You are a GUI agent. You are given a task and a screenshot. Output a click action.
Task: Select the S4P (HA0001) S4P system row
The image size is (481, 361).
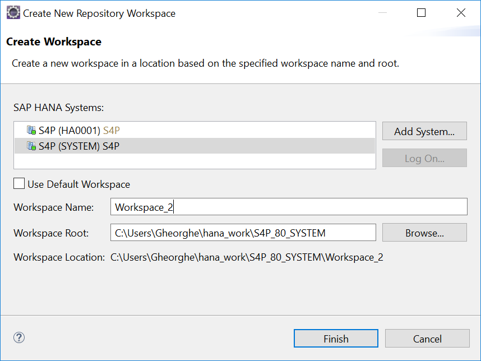point(195,131)
